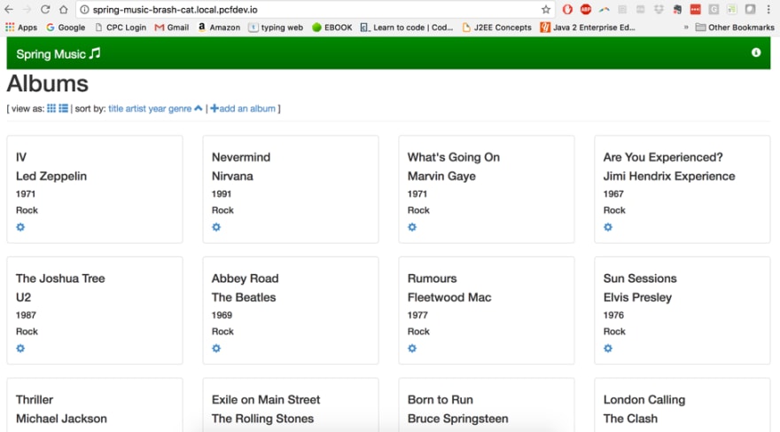Viewport: 780px width, 432px height.
Task: Click the info icon in the green header
Action: (755, 52)
